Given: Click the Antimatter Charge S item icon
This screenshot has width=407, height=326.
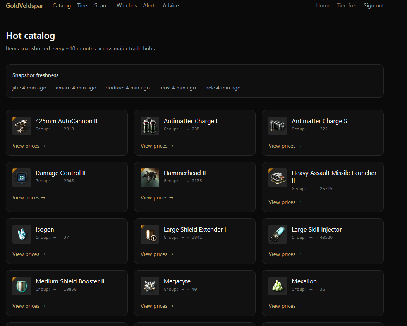Looking at the screenshot, I should point(278,126).
